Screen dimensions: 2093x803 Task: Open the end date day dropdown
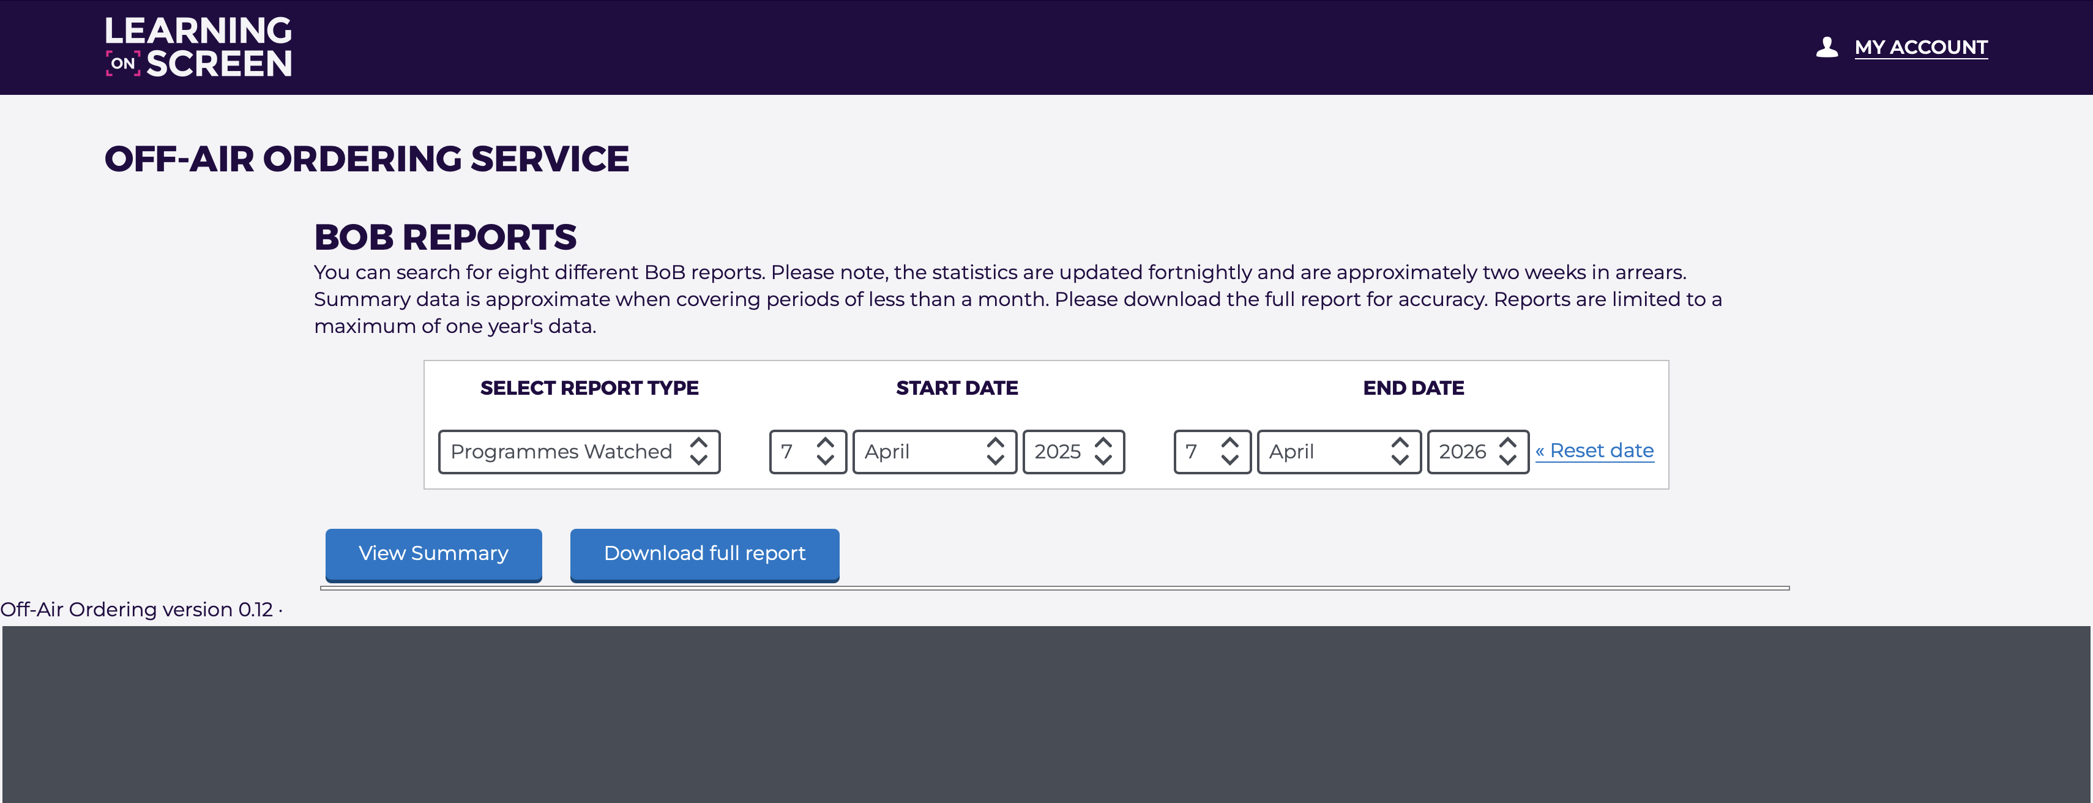[1212, 451]
